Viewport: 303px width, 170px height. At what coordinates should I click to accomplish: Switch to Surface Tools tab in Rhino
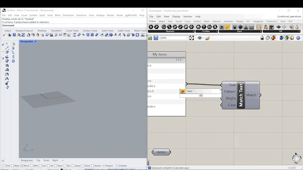90,31
